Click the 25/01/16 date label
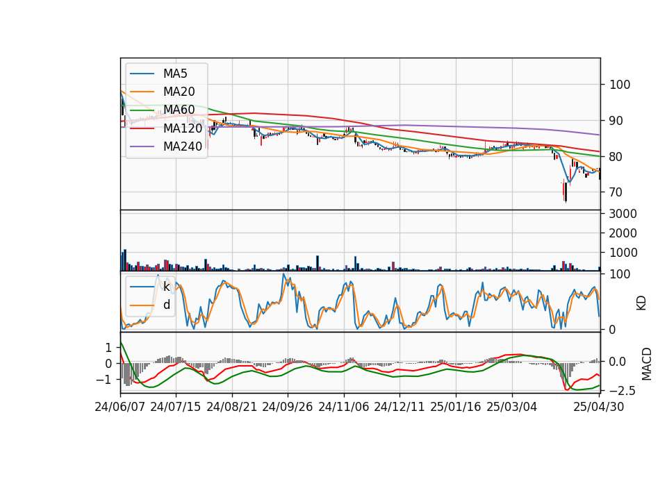Viewport: 667px width, 479px height. click(456, 407)
